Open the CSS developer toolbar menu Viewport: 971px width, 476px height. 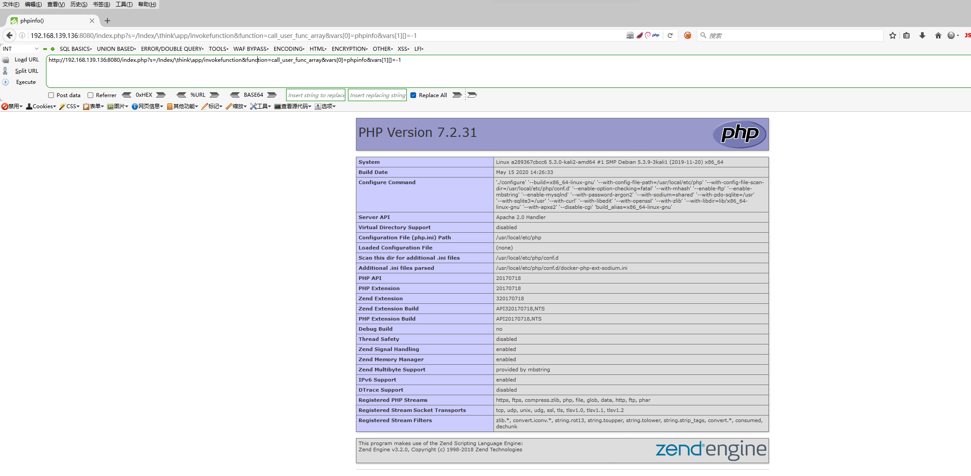69,106
